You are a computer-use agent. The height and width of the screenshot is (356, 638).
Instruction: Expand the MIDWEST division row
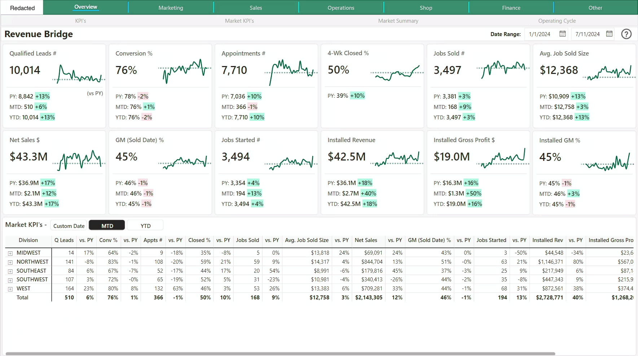[x=10, y=253]
